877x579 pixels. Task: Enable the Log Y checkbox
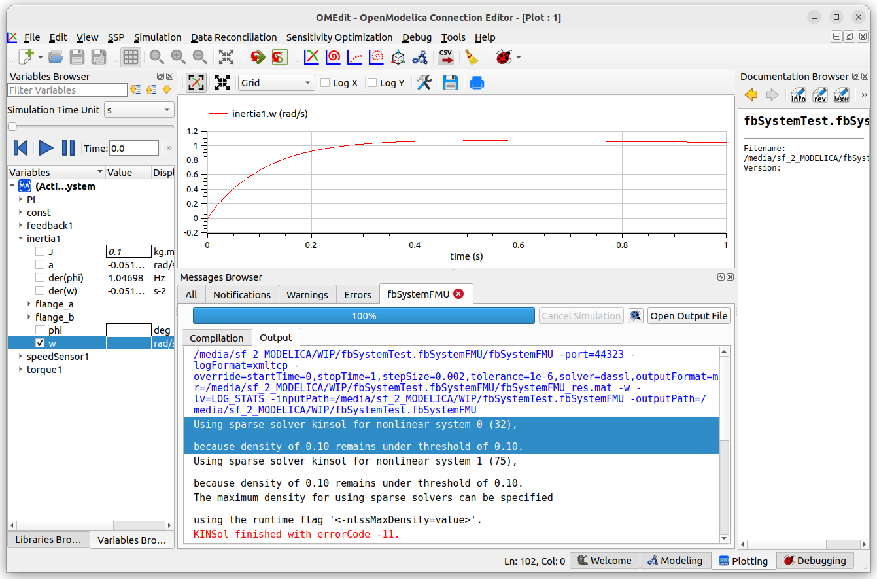[x=373, y=82]
